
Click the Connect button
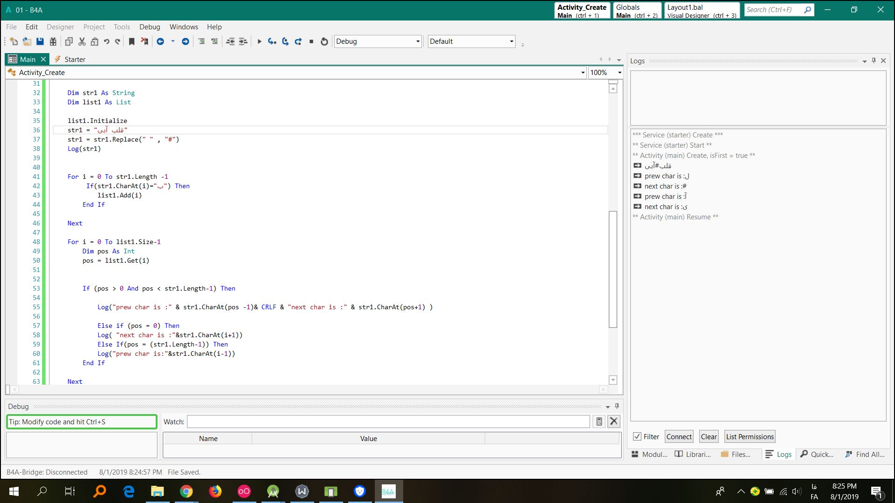coord(679,436)
